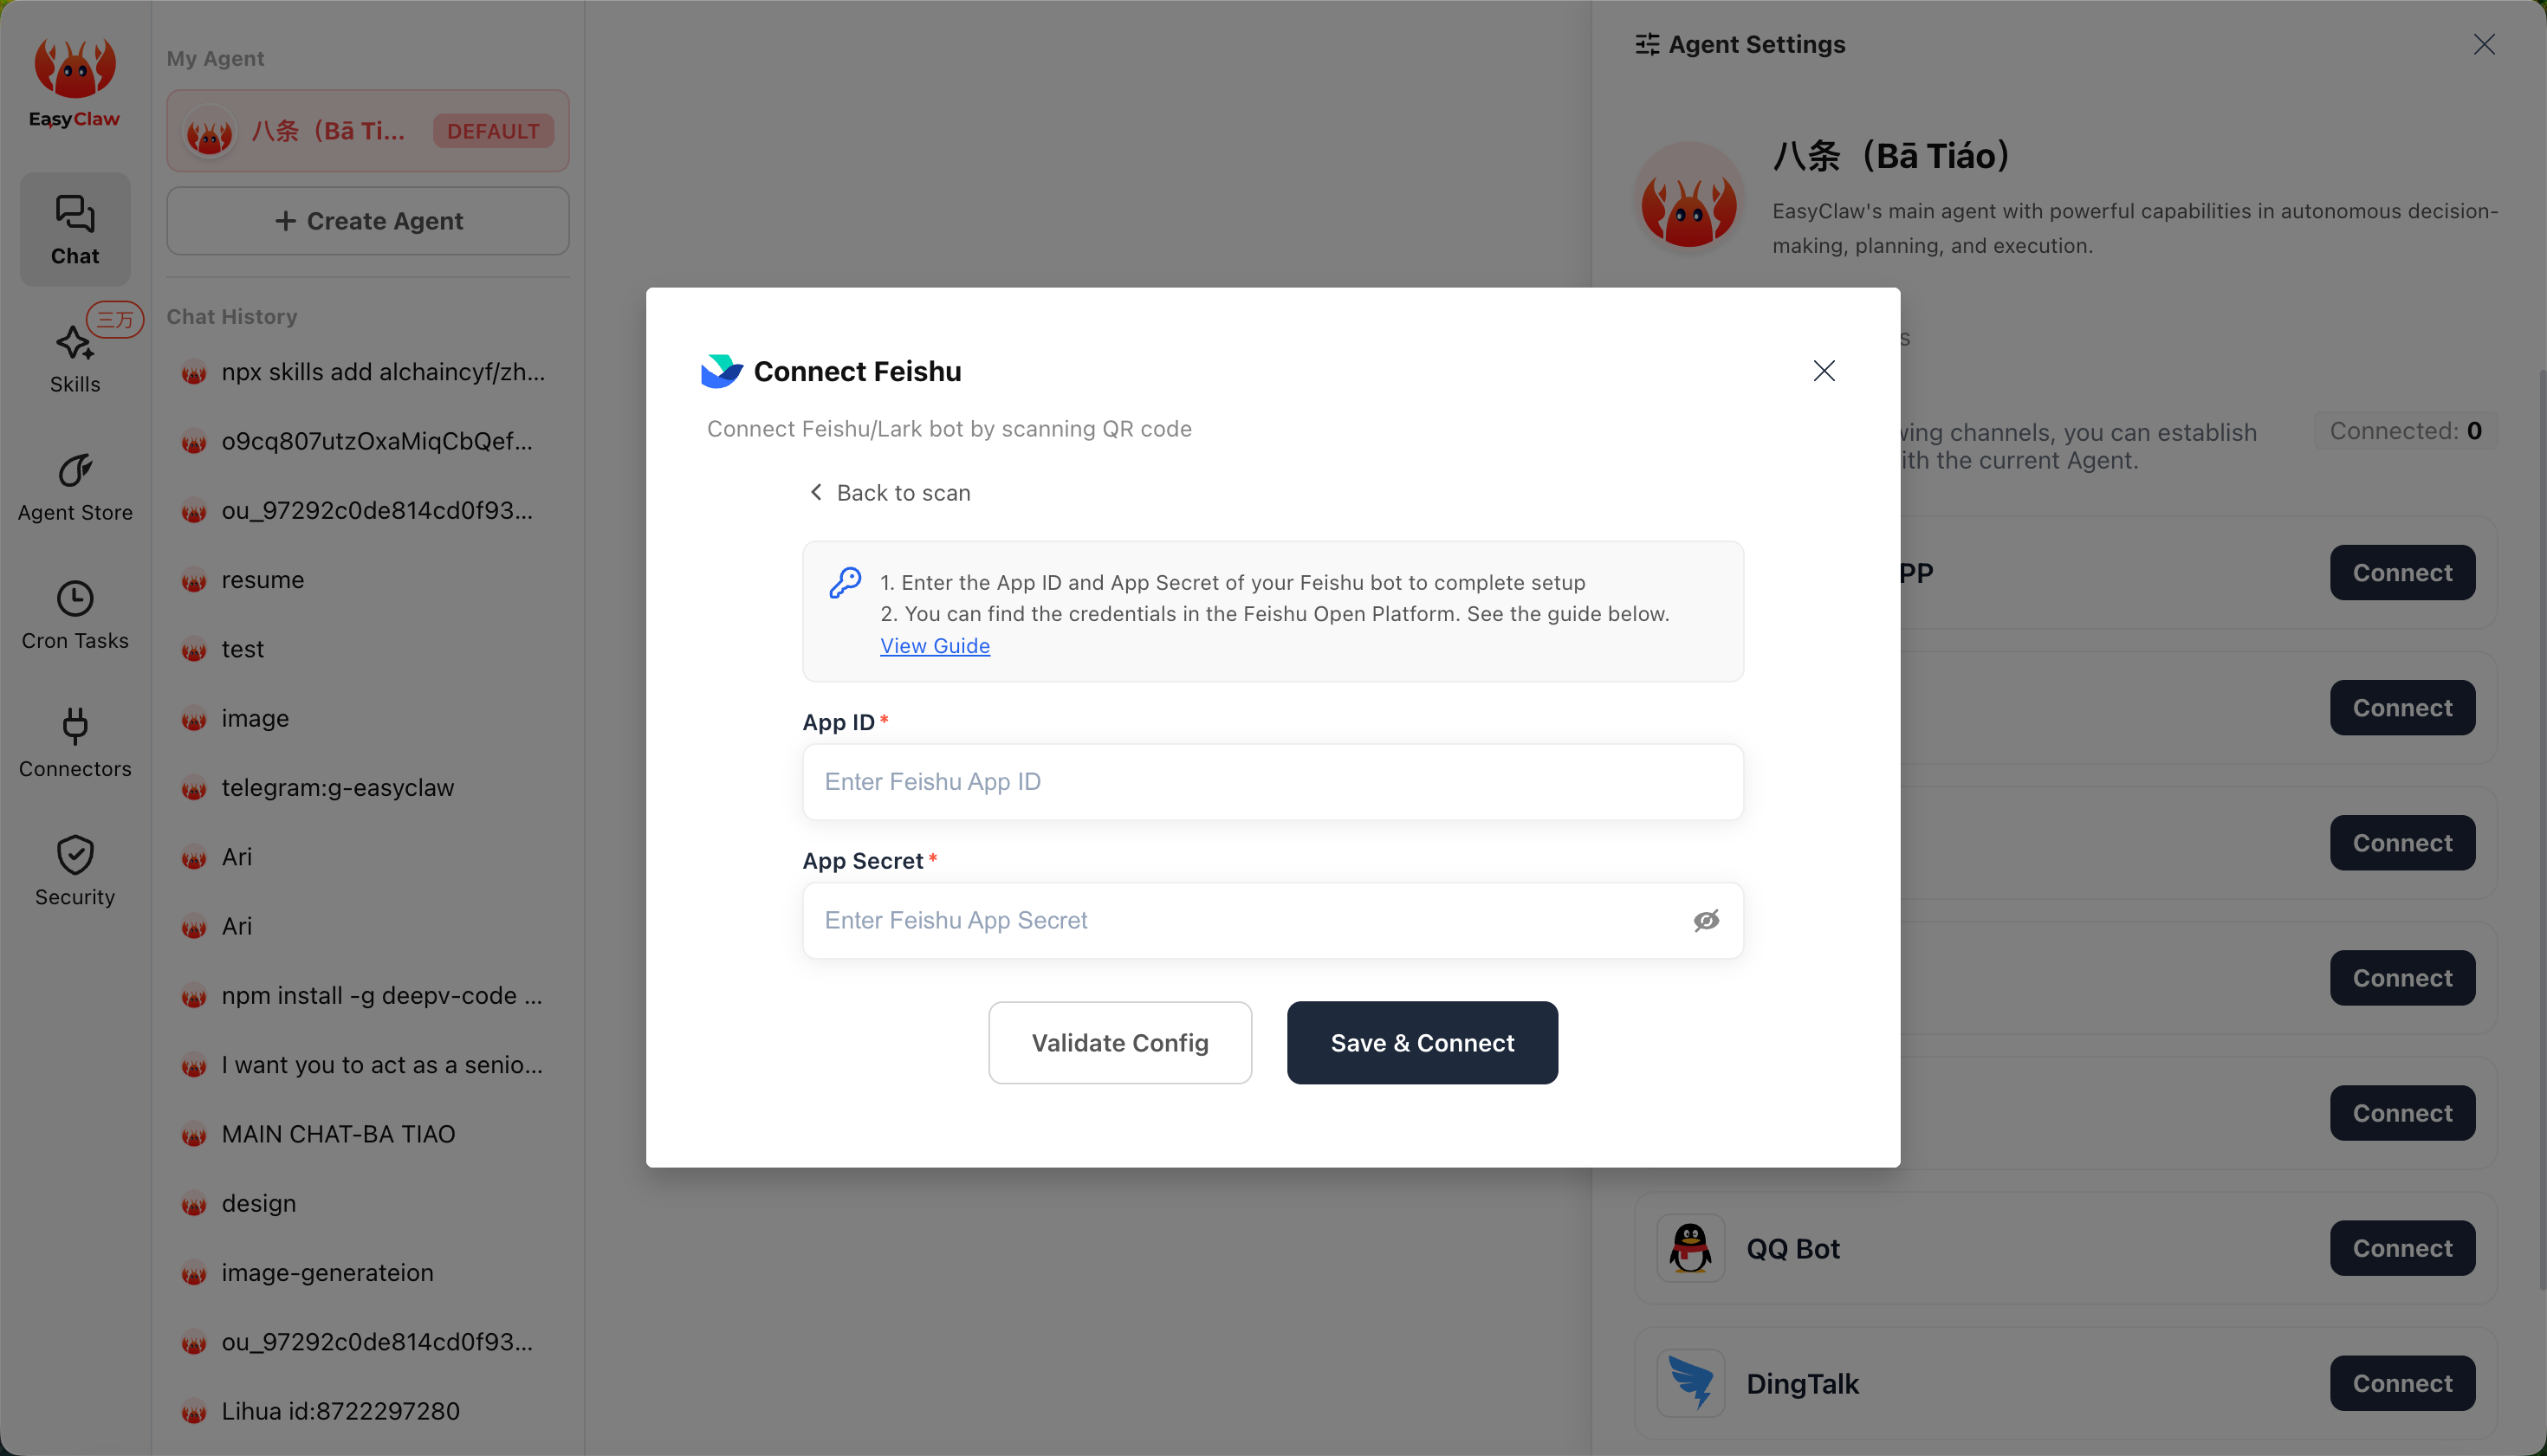Click Create Agent button

tap(368, 221)
